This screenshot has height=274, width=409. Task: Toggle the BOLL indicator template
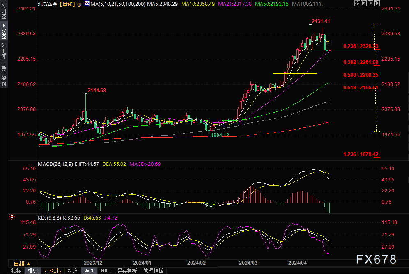tap(106, 271)
